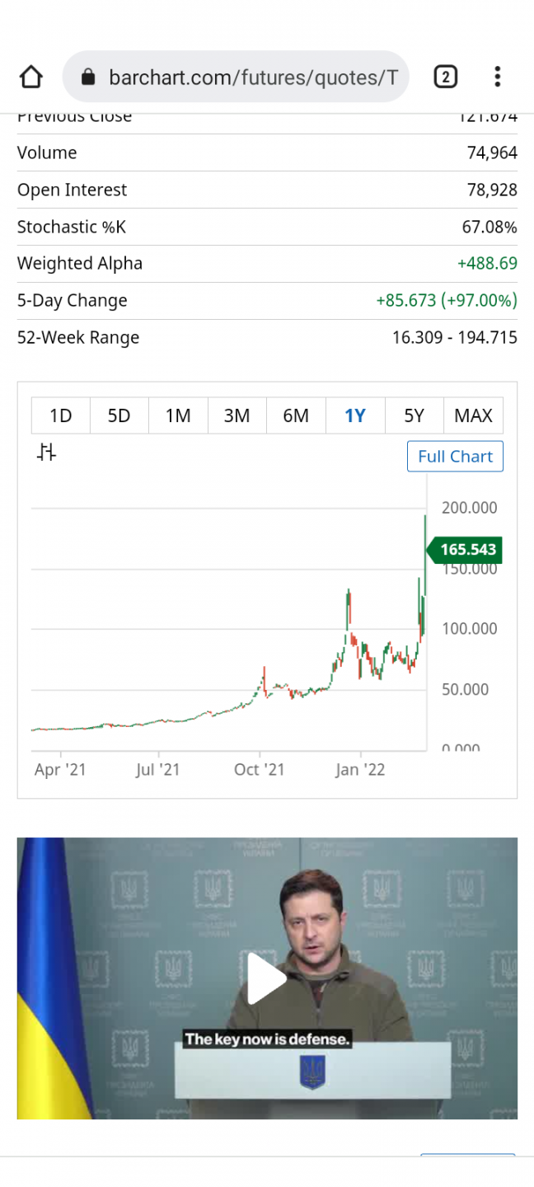Open the tab switcher showing 2 tabs
Viewport: 534px width, 1187px height.
pyautogui.click(x=445, y=77)
